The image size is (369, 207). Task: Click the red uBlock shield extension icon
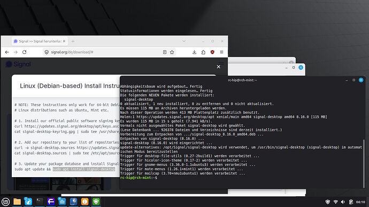(x=212, y=52)
